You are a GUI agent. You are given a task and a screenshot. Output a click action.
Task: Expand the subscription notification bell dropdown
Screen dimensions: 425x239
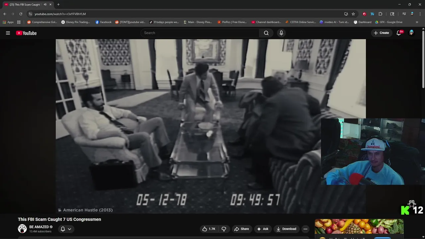66,229
